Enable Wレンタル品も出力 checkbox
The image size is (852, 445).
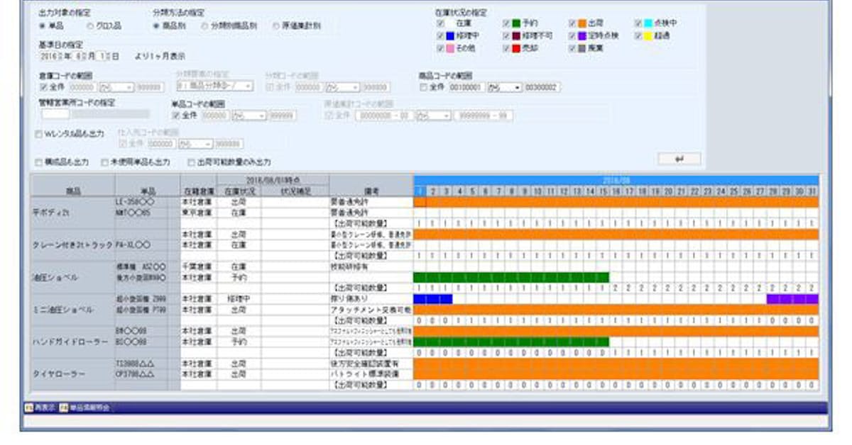pyautogui.click(x=38, y=133)
